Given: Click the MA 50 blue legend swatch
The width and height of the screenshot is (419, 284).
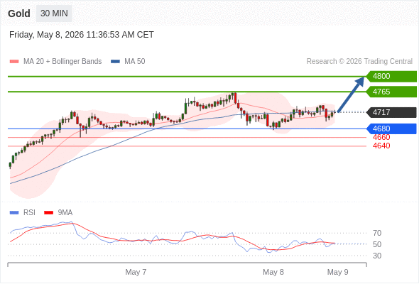Looking at the screenshot, I should pyautogui.click(x=115, y=62).
